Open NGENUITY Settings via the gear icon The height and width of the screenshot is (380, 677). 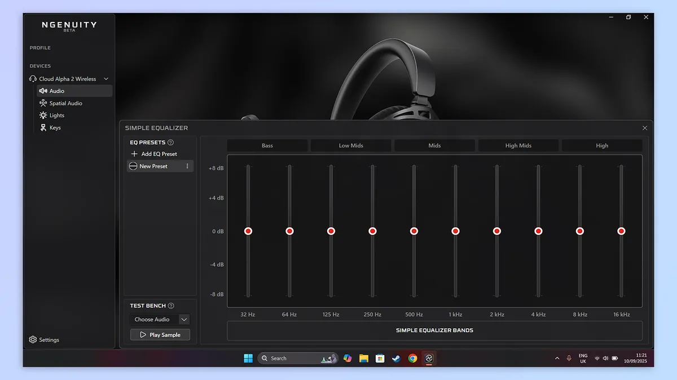coord(45,339)
